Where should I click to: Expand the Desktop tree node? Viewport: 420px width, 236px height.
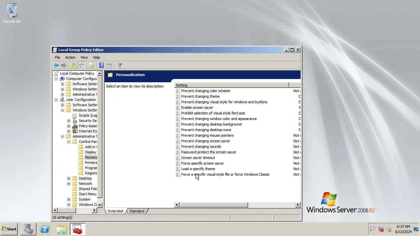point(69,178)
